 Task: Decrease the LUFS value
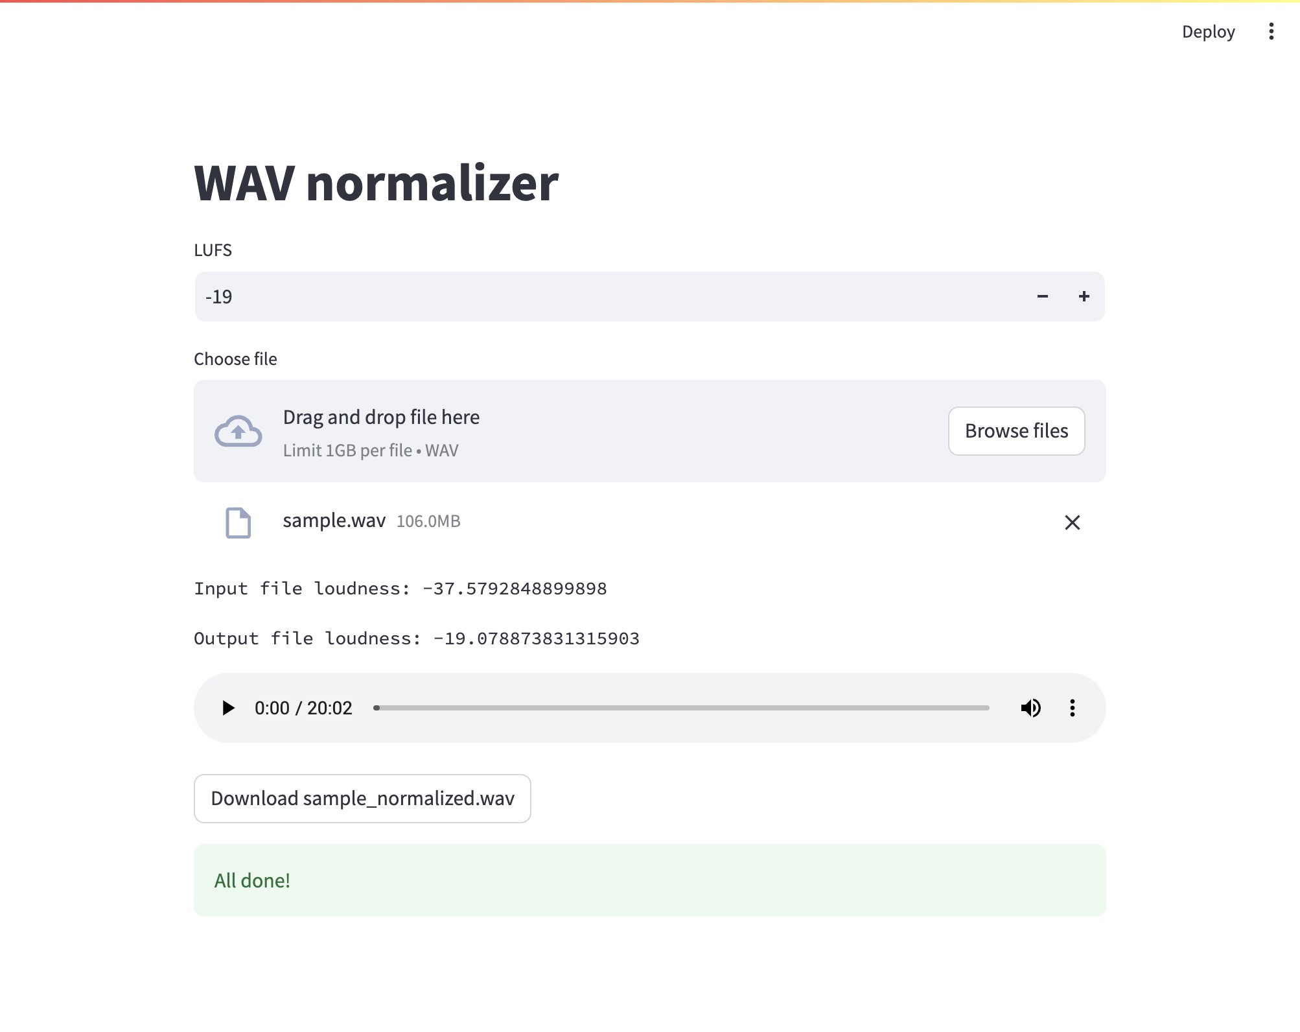pos(1043,296)
